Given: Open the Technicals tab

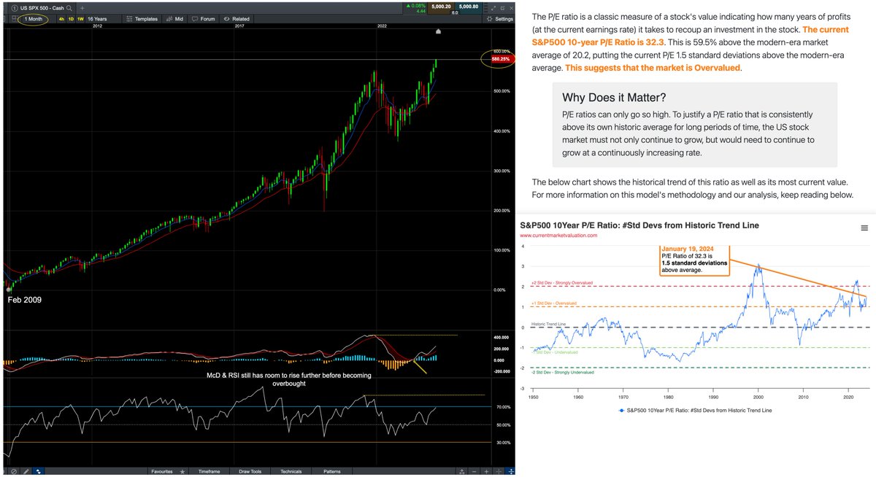Looking at the screenshot, I should (x=291, y=471).
